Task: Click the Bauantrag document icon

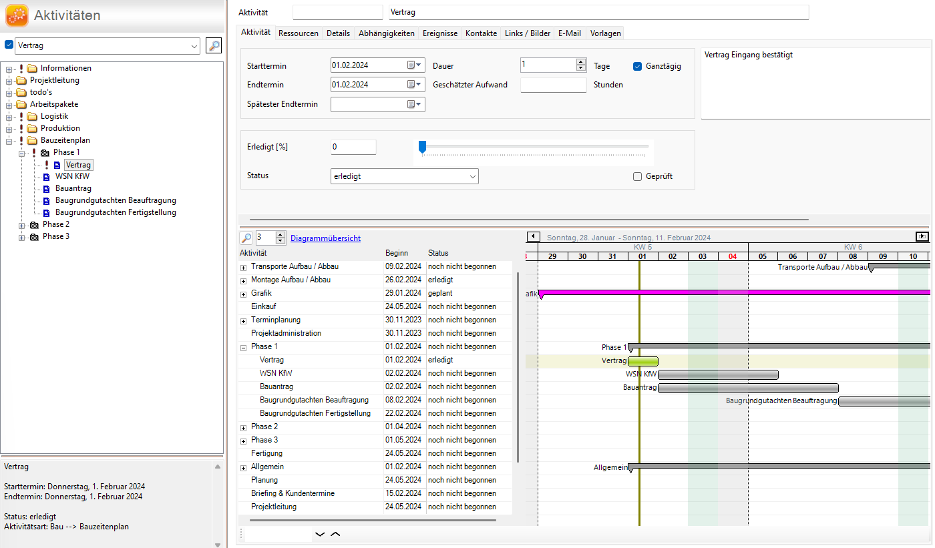Action: point(46,189)
